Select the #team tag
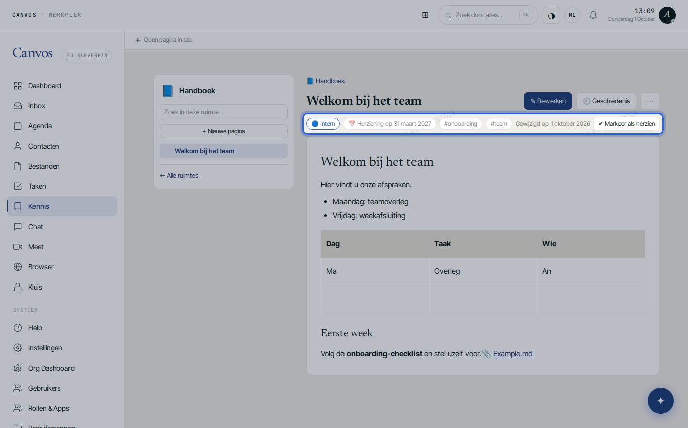The height and width of the screenshot is (428, 688). tap(499, 124)
